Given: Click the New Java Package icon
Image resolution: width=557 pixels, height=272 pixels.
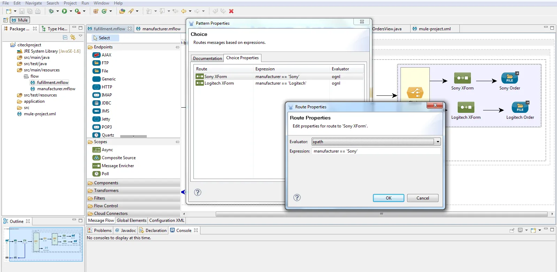Looking at the screenshot, I should tap(96, 11).
